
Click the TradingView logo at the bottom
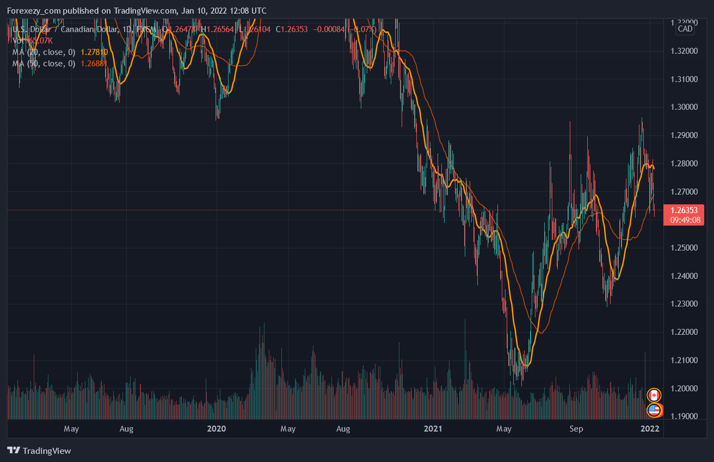pos(39,451)
